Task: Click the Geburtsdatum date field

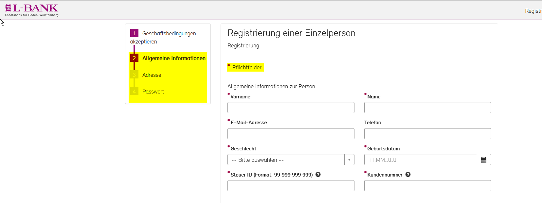Action: [421, 160]
